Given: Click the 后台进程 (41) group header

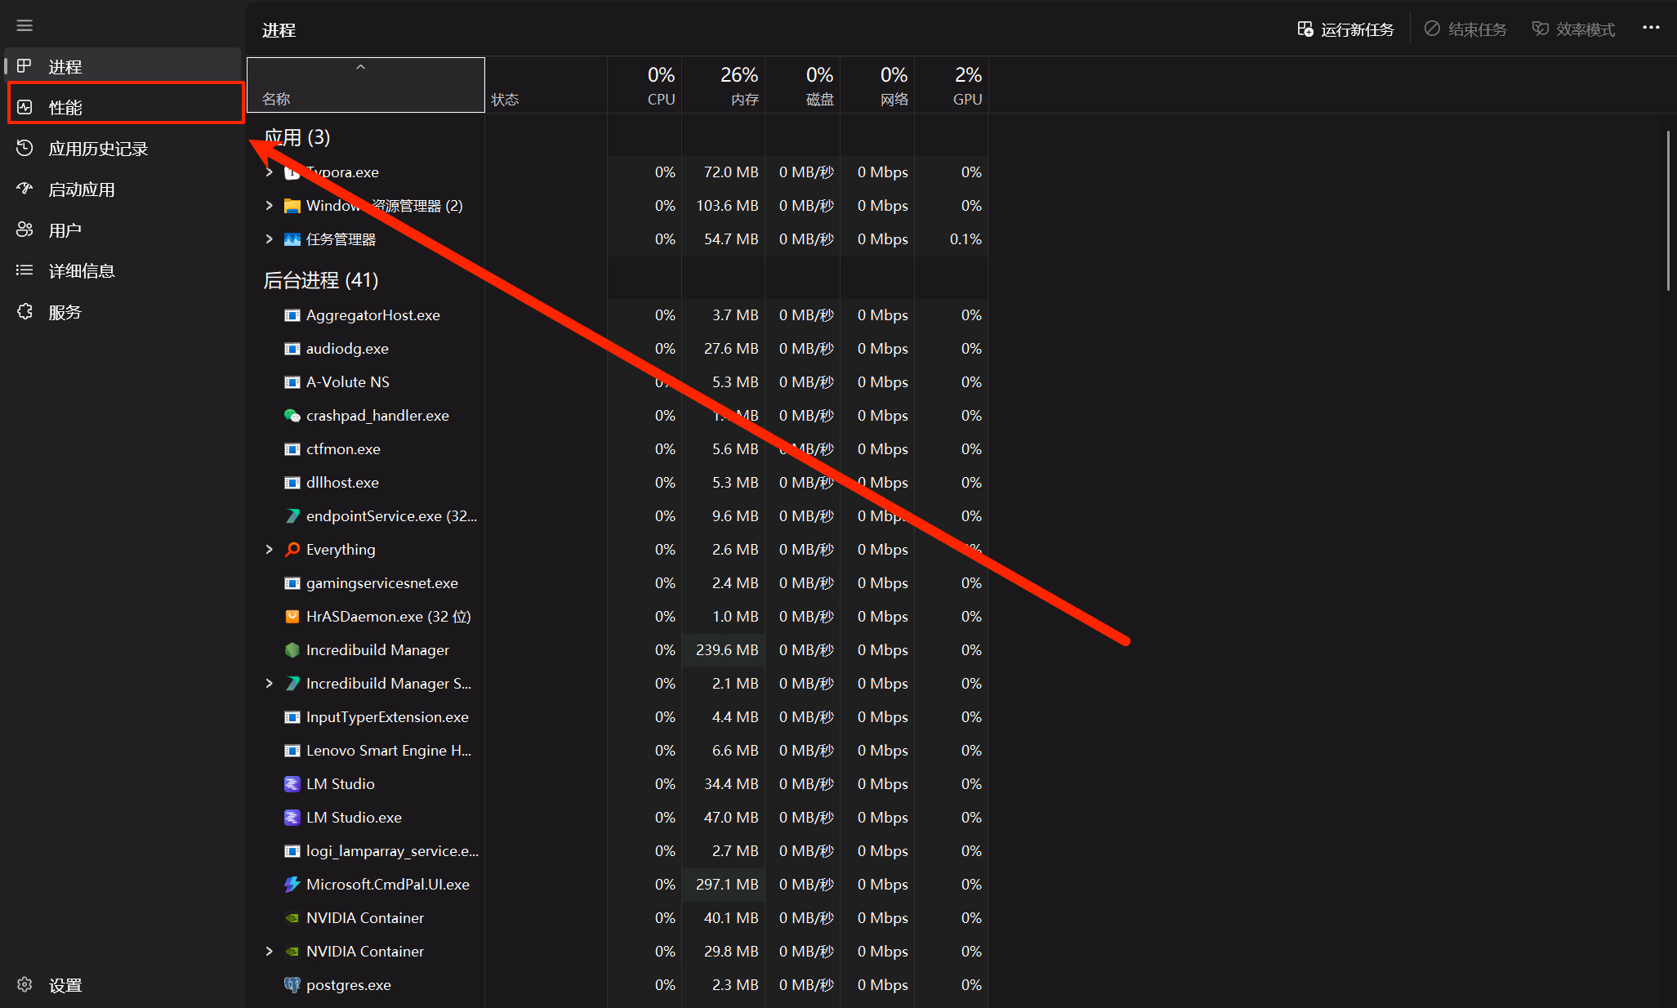Looking at the screenshot, I should 320,280.
